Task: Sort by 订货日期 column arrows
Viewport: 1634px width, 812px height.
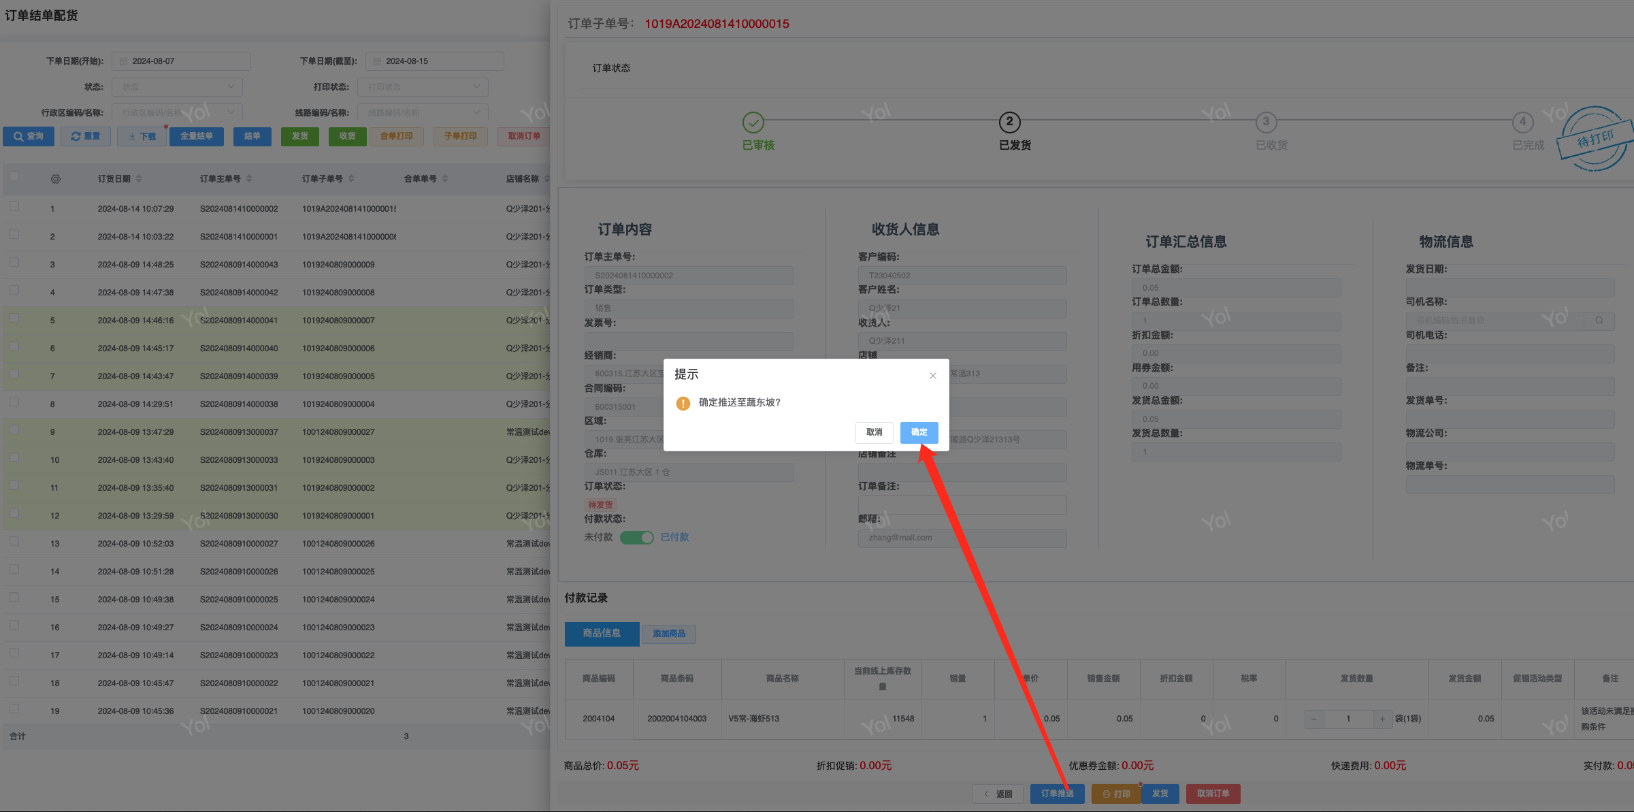Action: 139,179
